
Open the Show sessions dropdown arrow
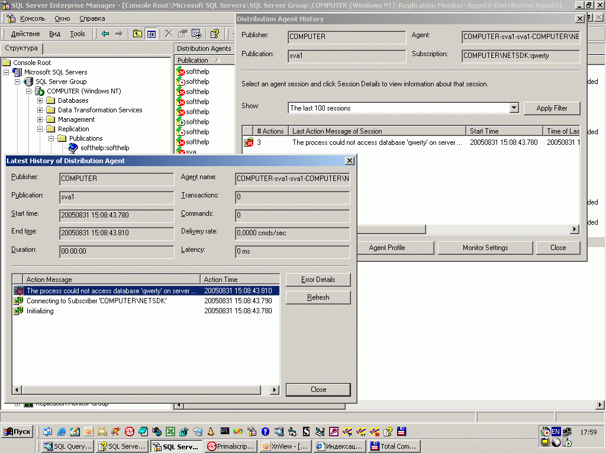pyautogui.click(x=514, y=108)
